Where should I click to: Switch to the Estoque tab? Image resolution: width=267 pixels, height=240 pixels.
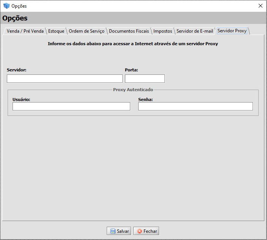tap(56, 31)
